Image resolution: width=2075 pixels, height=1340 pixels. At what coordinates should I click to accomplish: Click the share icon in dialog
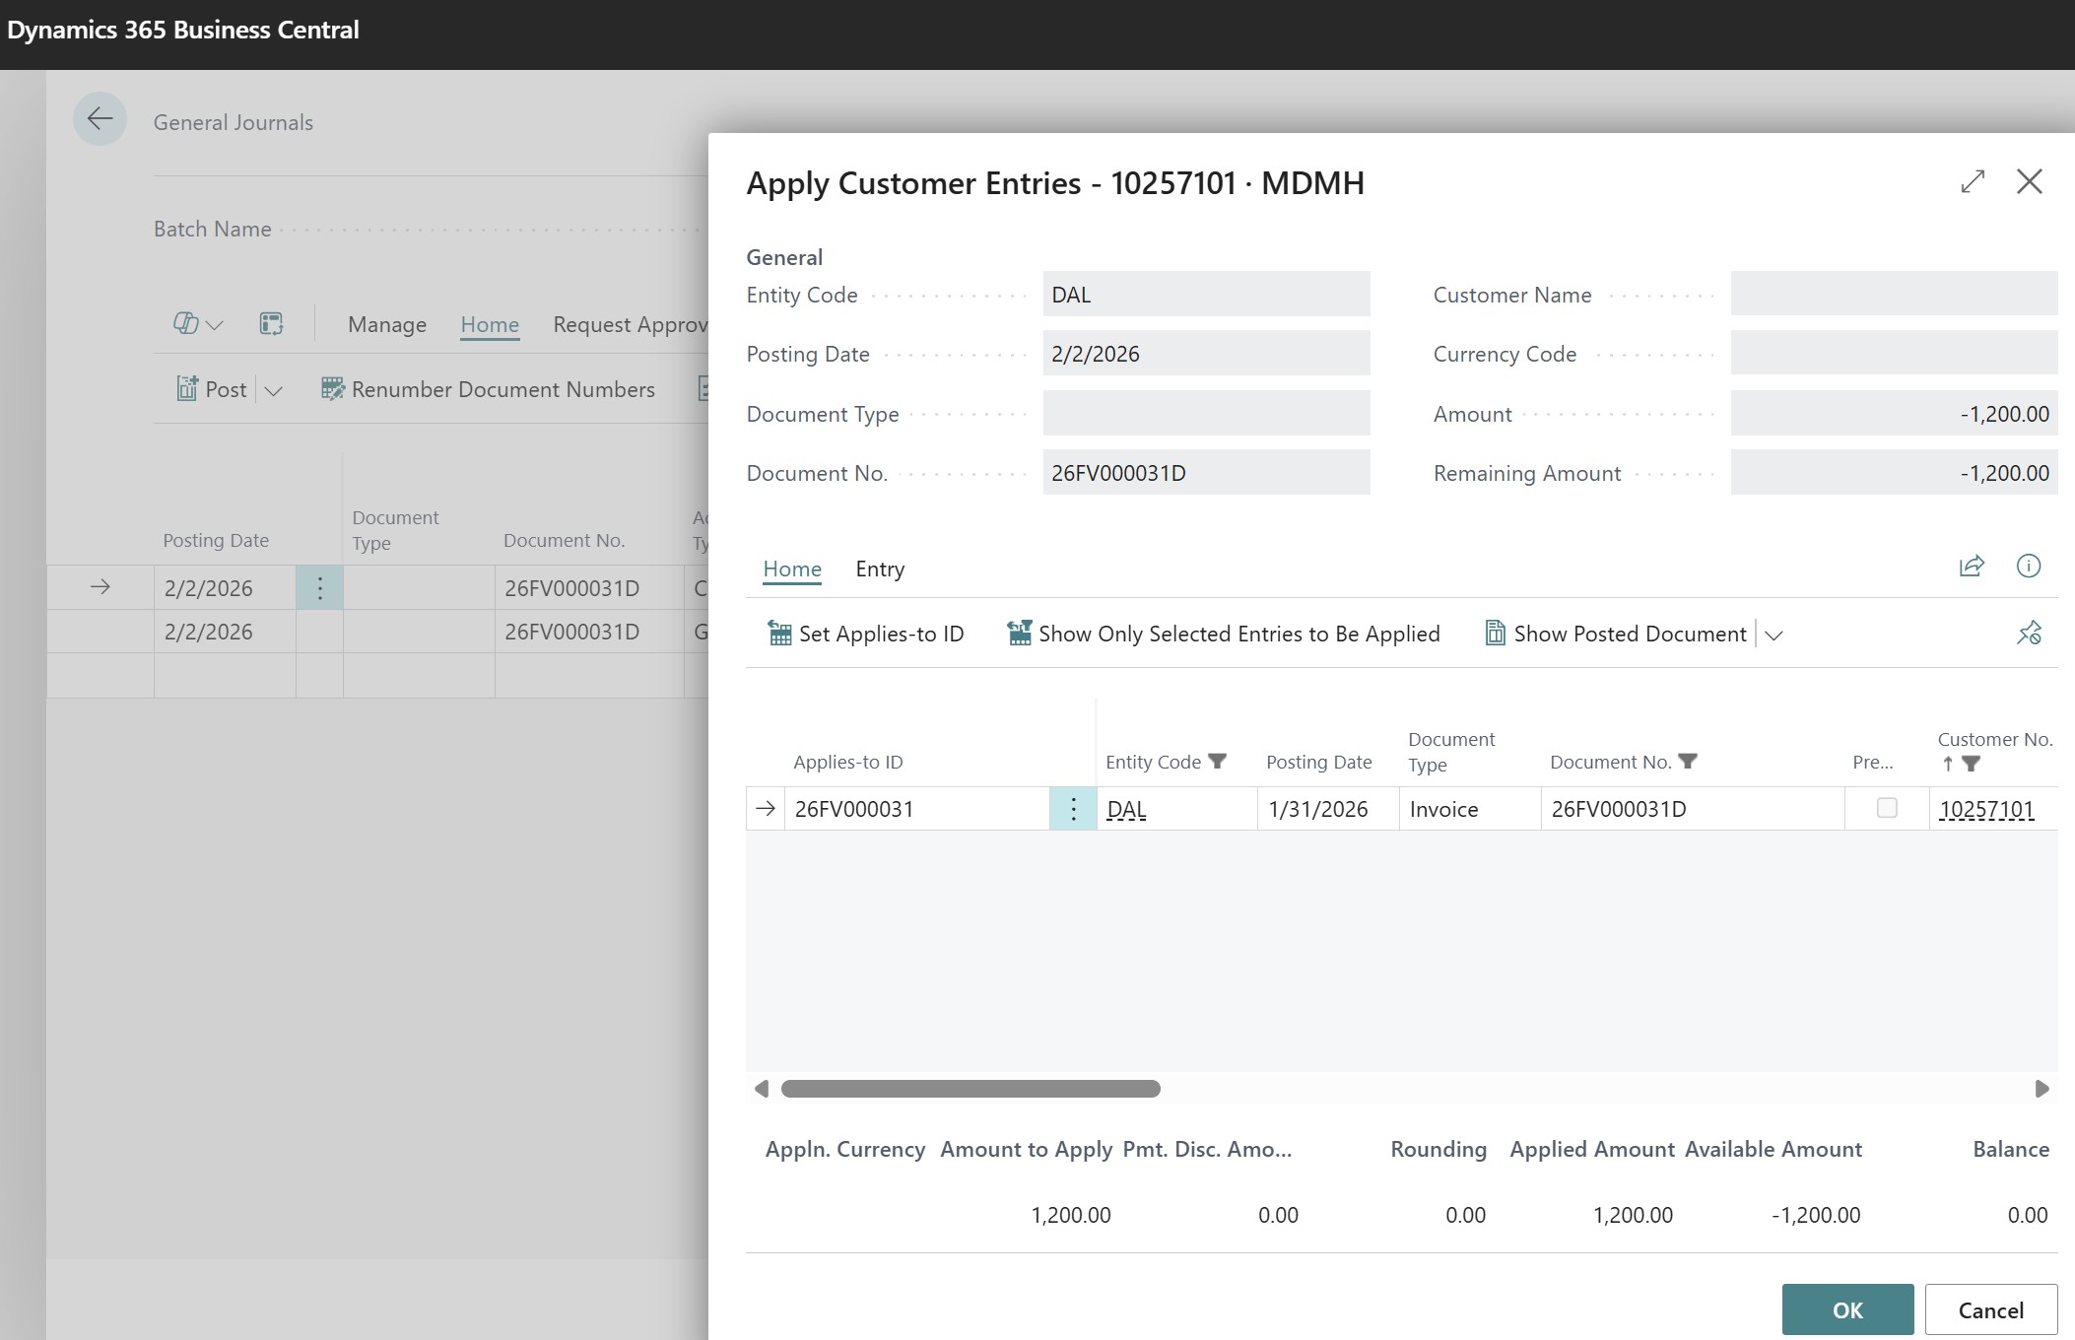click(x=1972, y=566)
